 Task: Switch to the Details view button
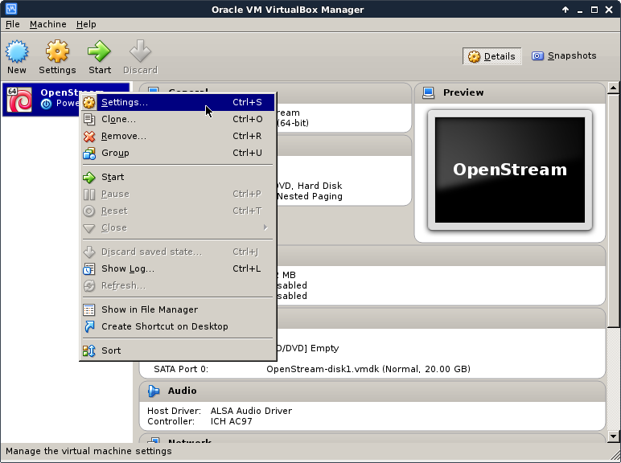point(491,56)
